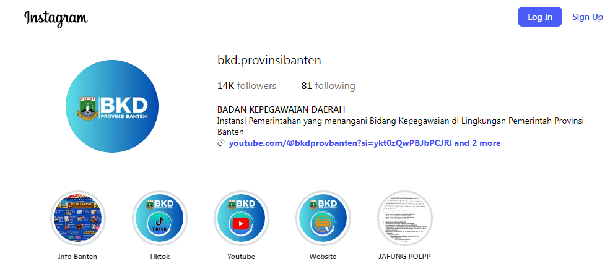Click the chain link icon beside the URL
Image resolution: width=610 pixels, height=277 pixels.
tap(221, 143)
